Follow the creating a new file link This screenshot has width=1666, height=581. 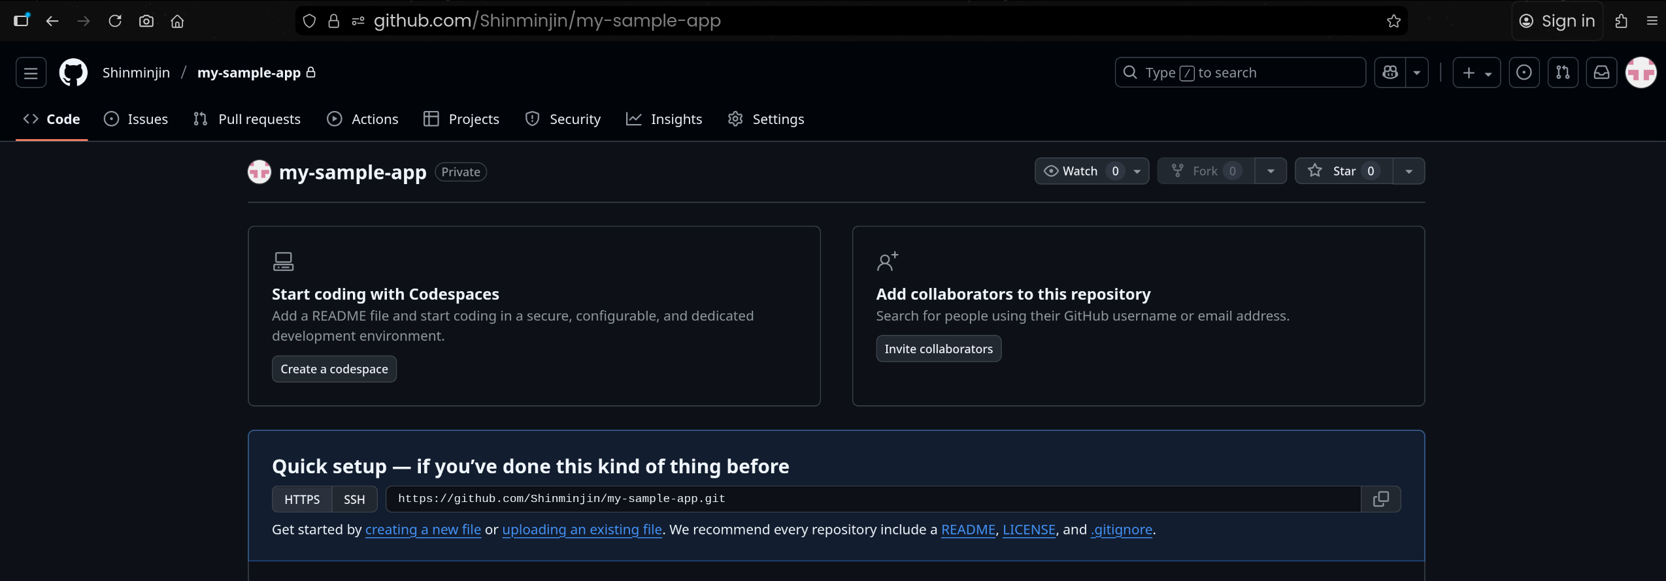click(x=423, y=529)
